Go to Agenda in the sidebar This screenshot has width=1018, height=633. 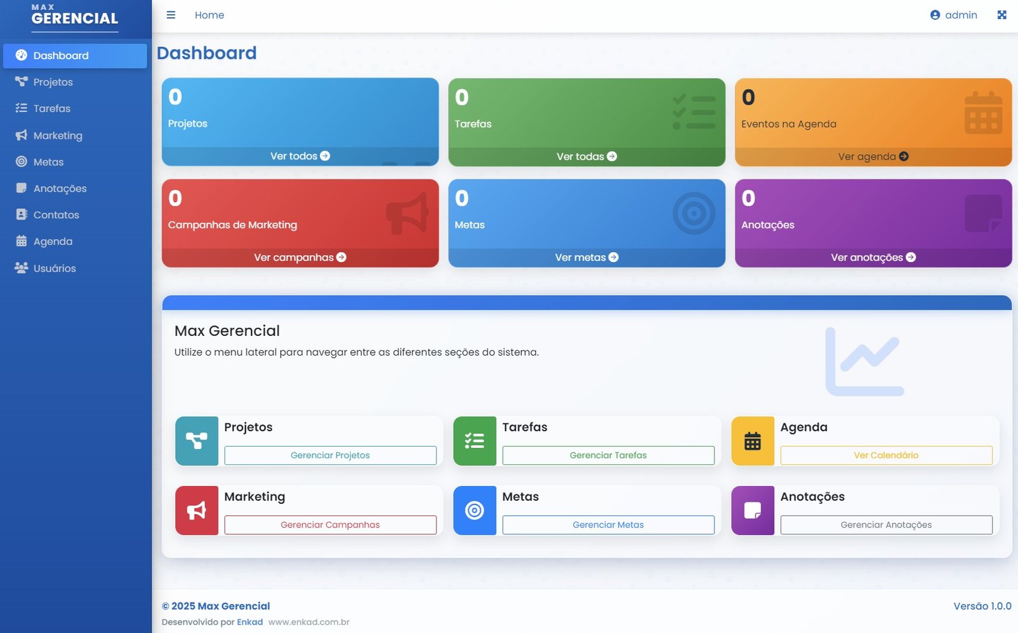click(53, 242)
